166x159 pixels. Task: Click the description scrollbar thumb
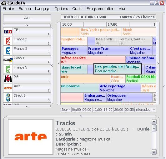pos(154,128)
